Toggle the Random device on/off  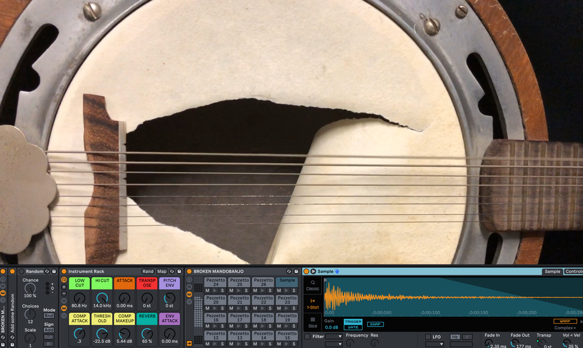pos(21,271)
